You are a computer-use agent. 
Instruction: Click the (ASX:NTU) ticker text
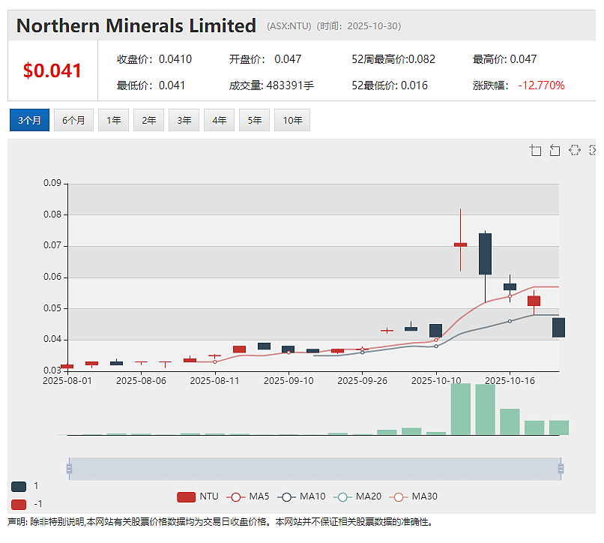coord(289,25)
